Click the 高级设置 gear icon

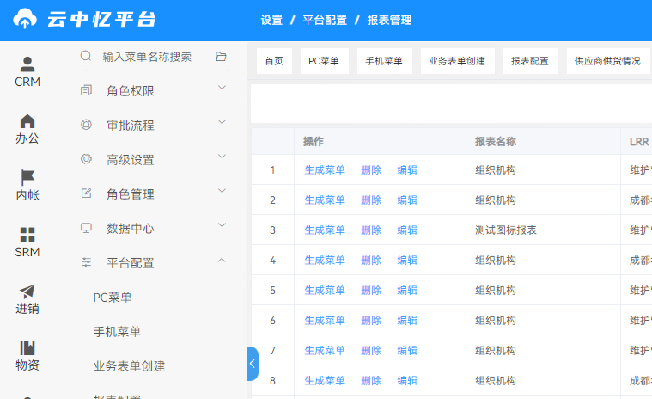pyautogui.click(x=86, y=159)
